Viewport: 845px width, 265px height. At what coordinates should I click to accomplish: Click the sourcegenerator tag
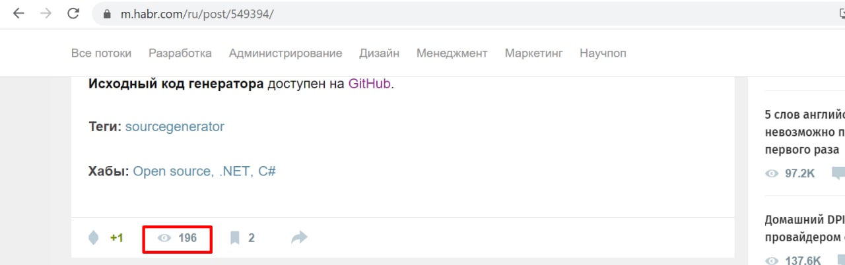tap(175, 127)
